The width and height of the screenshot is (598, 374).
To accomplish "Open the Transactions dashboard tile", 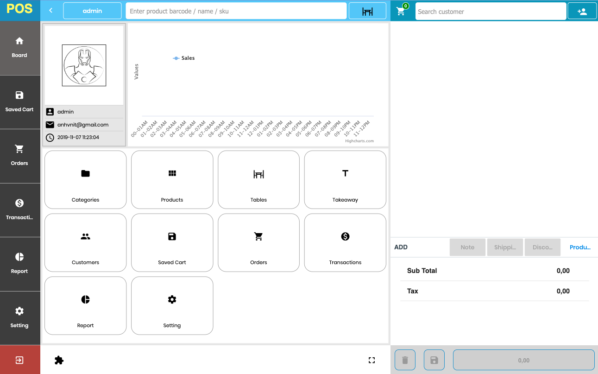I will click(345, 242).
